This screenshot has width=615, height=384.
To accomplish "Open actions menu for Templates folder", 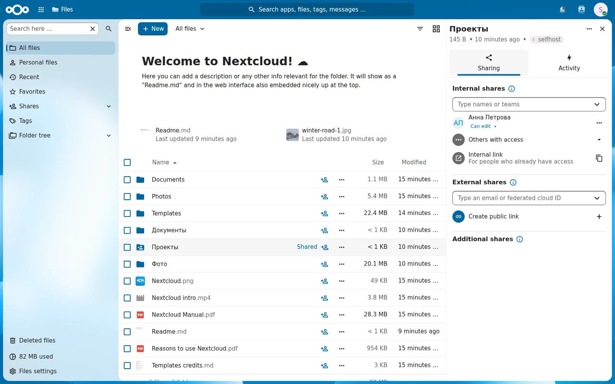I will (x=342, y=213).
